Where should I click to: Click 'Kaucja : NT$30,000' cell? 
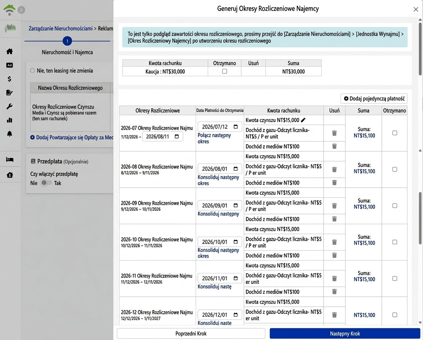pyautogui.click(x=165, y=71)
